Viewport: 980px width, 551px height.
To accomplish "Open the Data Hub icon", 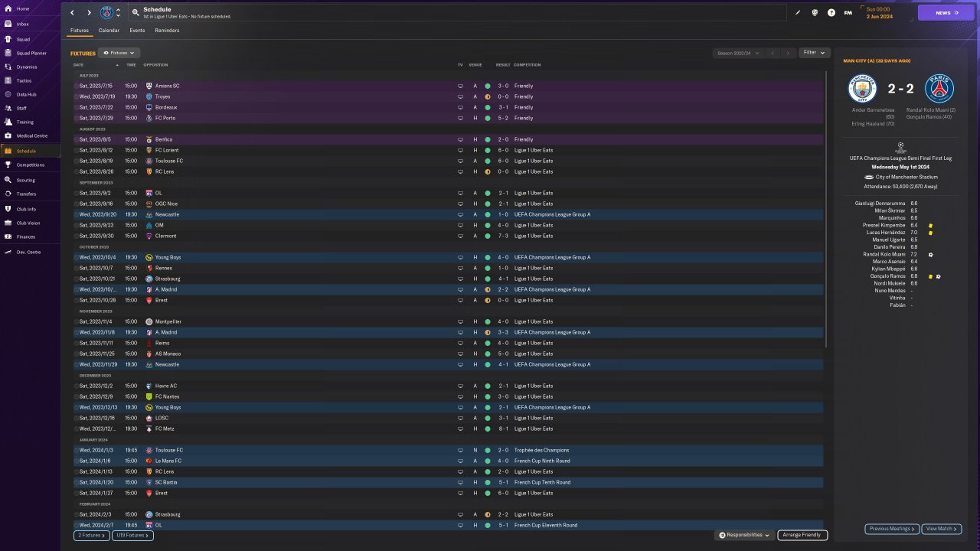I will pos(8,94).
